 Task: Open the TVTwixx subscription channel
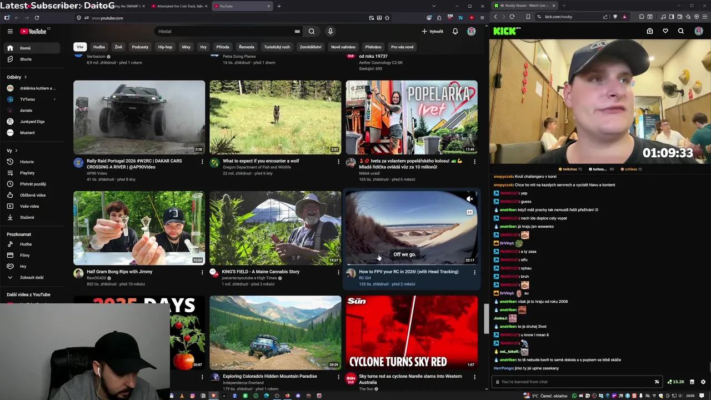click(x=31, y=99)
